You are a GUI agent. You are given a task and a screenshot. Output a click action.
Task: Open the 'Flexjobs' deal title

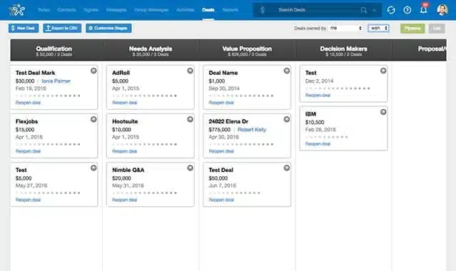[x=26, y=121]
